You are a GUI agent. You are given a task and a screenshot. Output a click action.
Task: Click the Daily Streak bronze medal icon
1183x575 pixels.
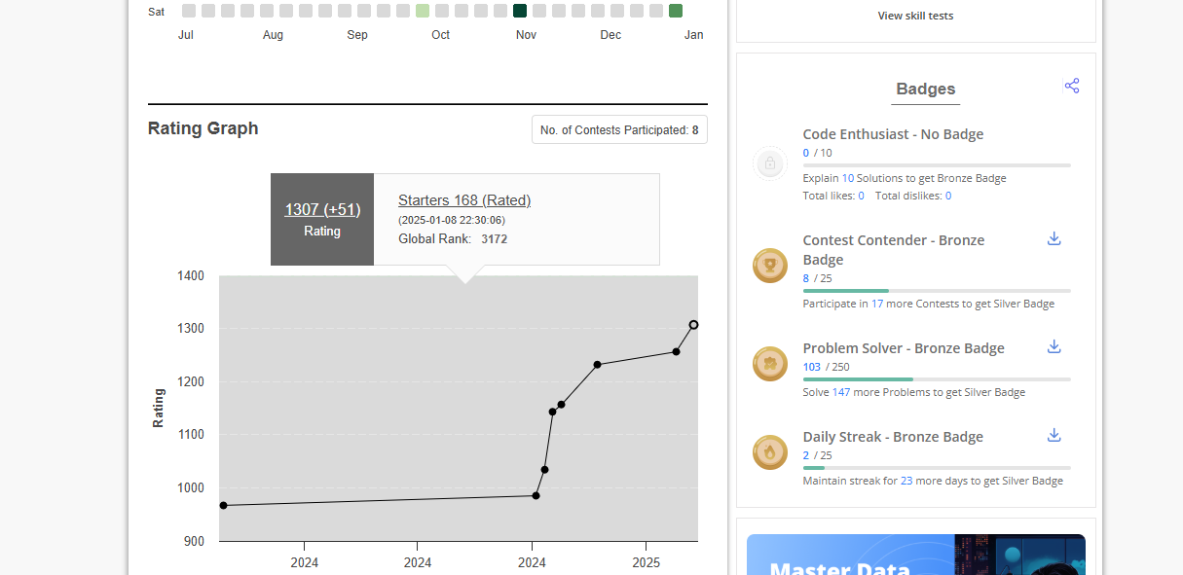770,452
